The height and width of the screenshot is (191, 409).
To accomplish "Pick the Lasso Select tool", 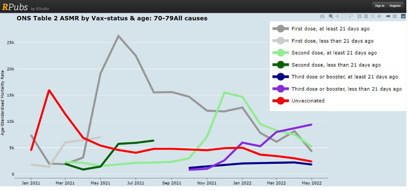I will [350, 16].
